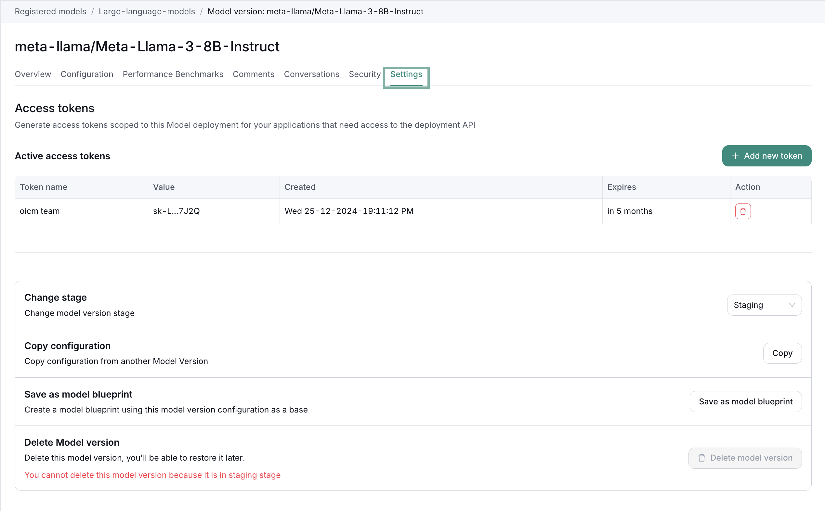Open the Registered models breadcrumb link
The image size is (825, 511).
(x=50, y=11)
